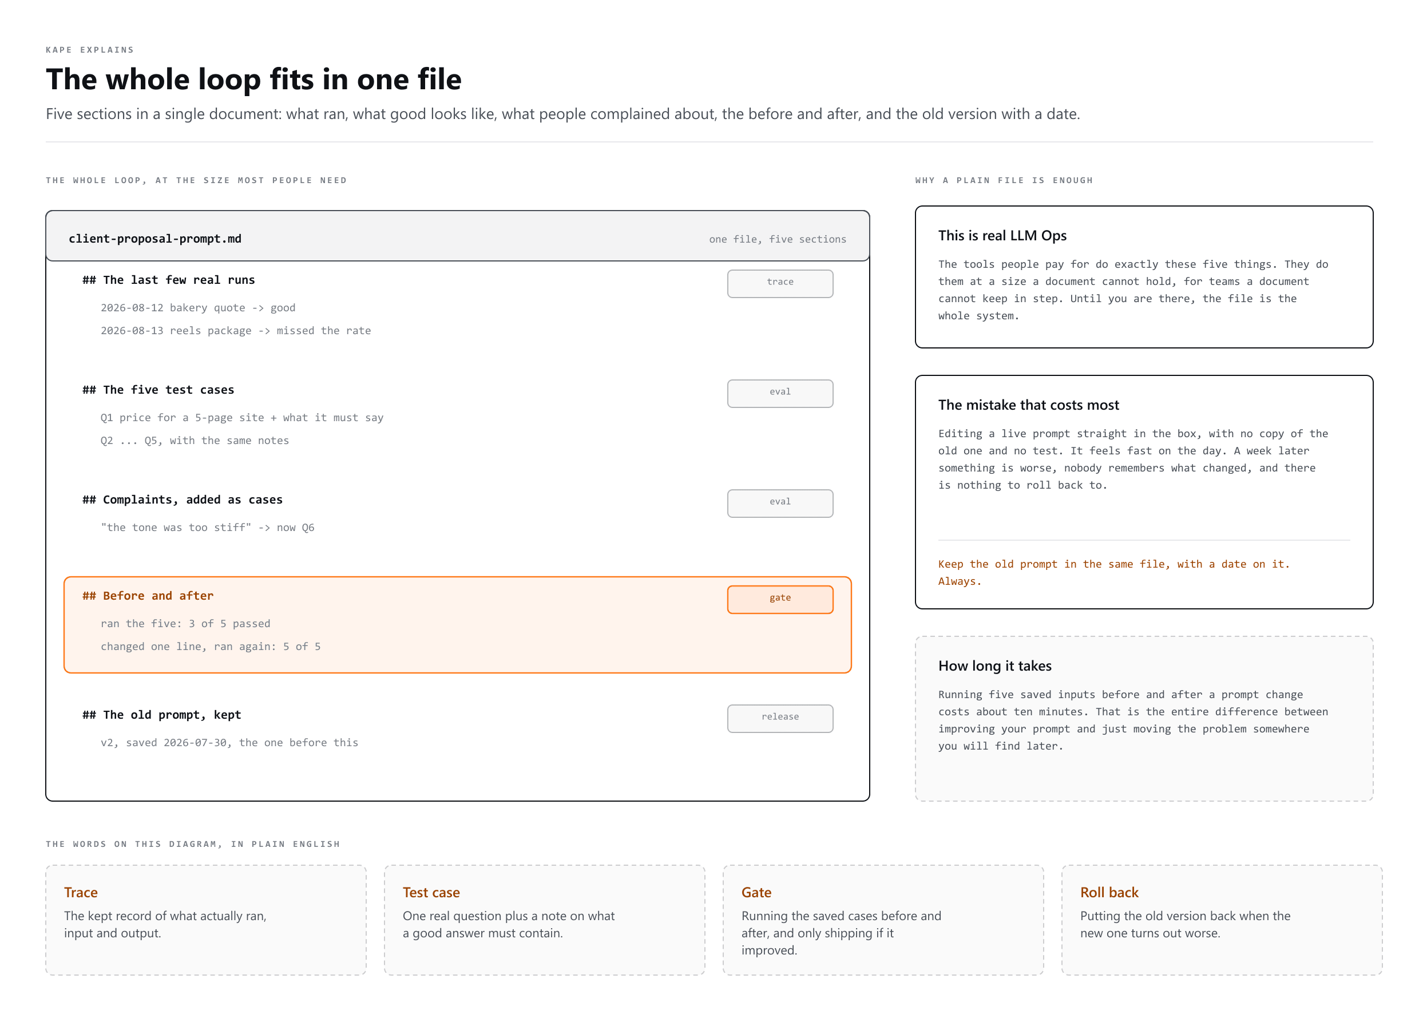Image resolution: width=1419 pixels, height=1030 pixels.
Task: Click 'The mistake that costs most' card title
Action: pyautogui.click(x=1029, y=405)
